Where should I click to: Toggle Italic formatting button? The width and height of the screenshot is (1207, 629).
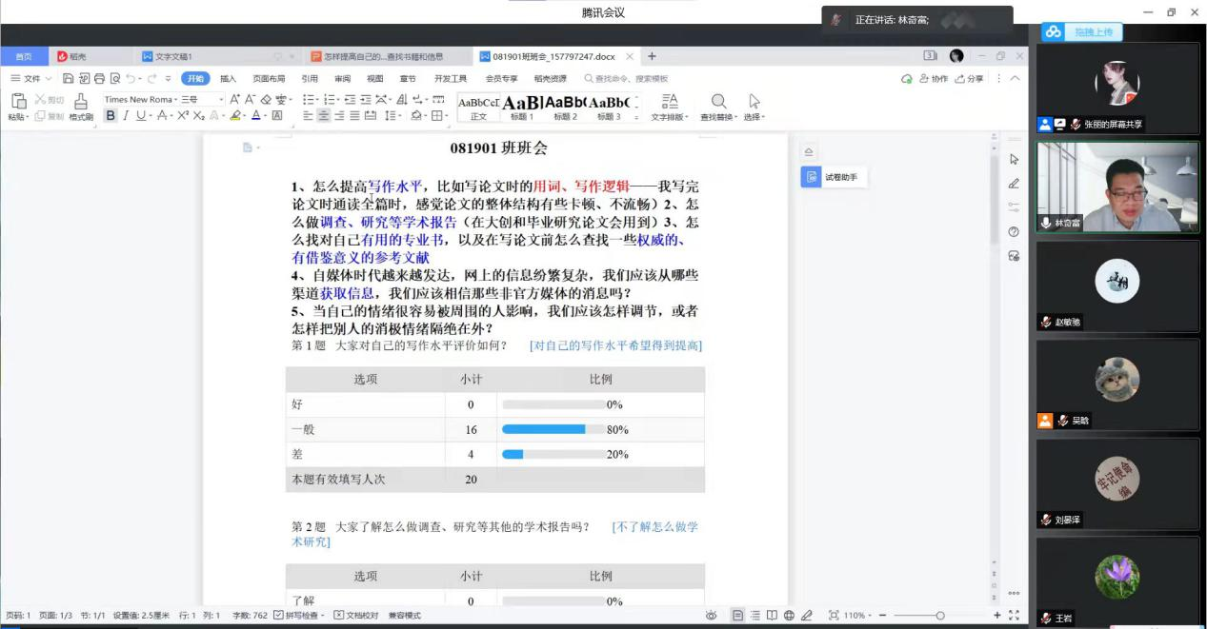(126, 116)
